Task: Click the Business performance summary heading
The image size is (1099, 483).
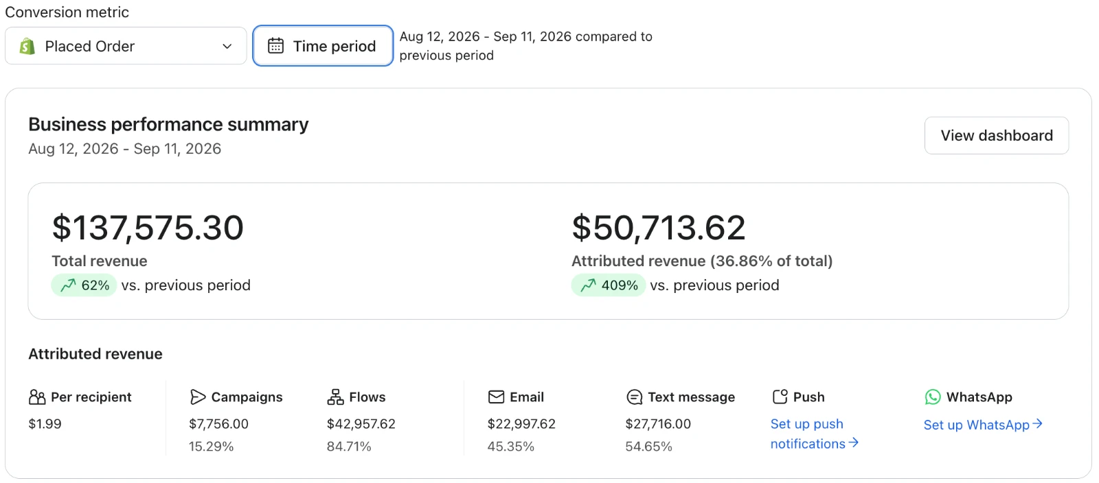Action: (168, 124)
